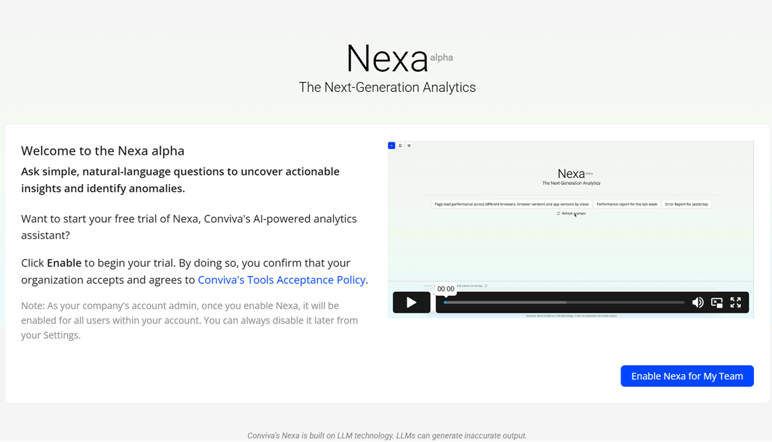
Task: Click the list icon in the video preview
Action: pyautogui.click(x=400, y=145)
